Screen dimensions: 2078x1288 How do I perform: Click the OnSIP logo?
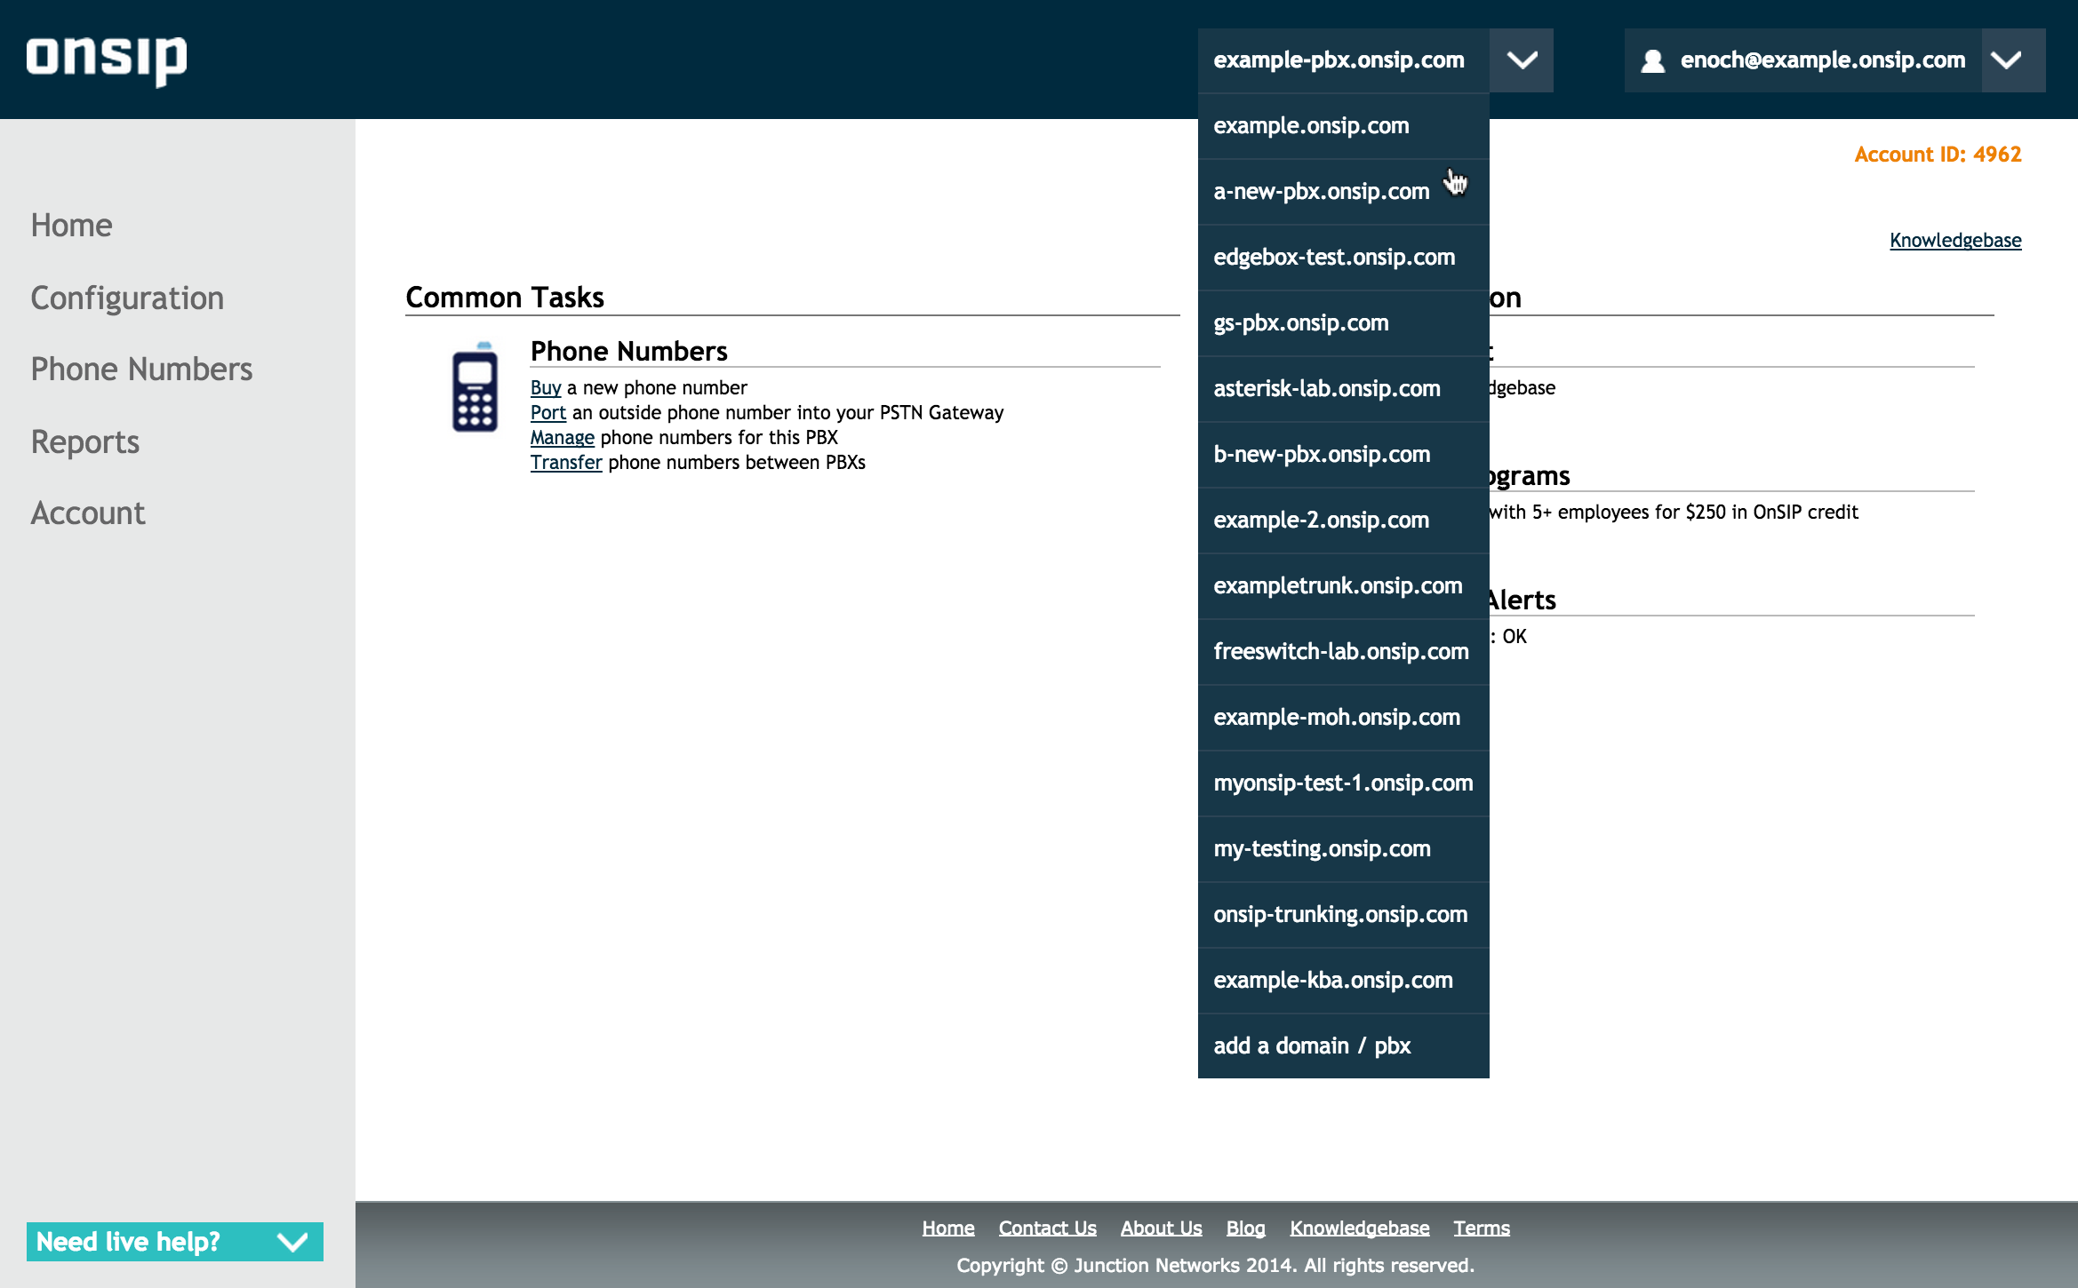pos(107,59)
